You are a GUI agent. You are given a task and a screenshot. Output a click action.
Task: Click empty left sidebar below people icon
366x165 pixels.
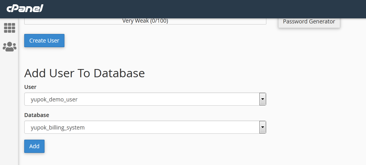[x=9, y=109]
